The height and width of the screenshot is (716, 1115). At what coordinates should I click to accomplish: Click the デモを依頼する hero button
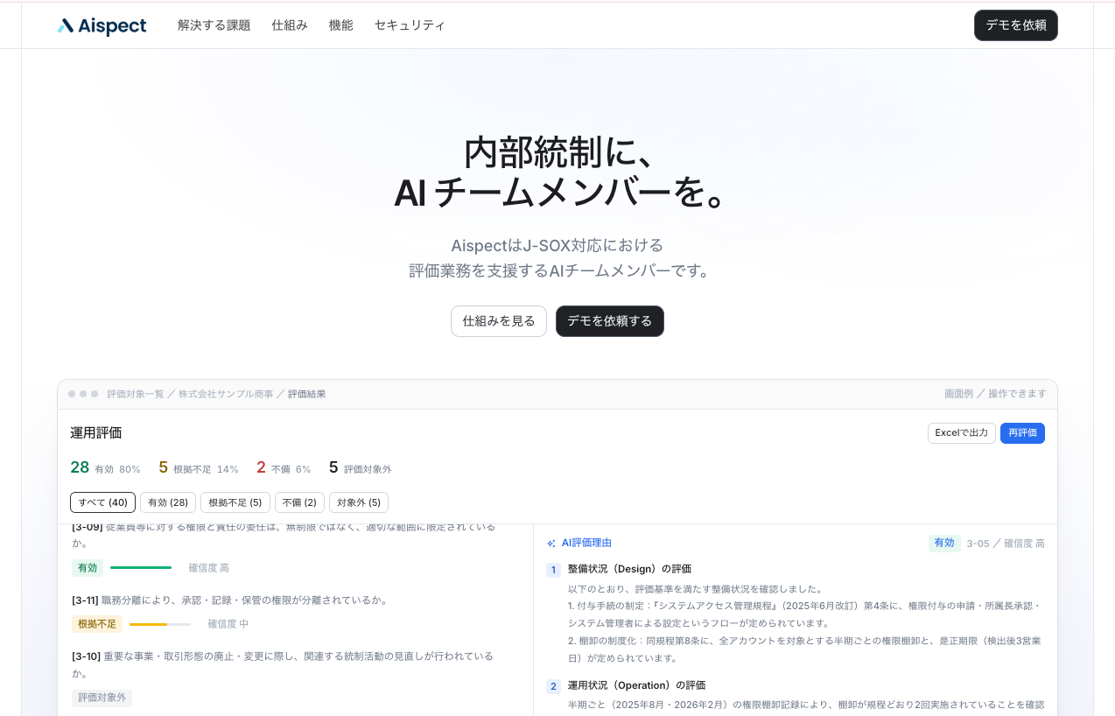tap(610, 321)
